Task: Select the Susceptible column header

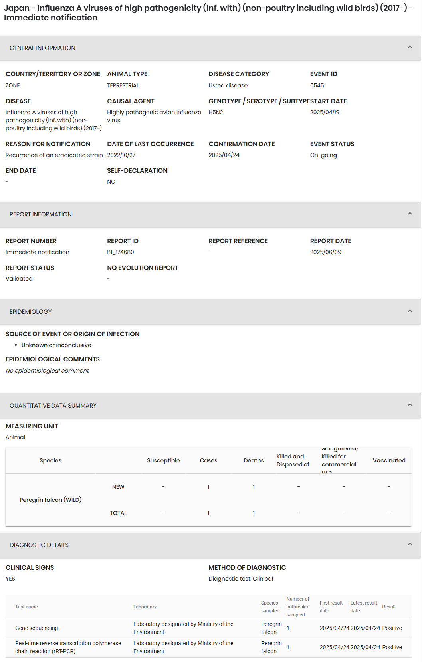Action: click(163, 460)
